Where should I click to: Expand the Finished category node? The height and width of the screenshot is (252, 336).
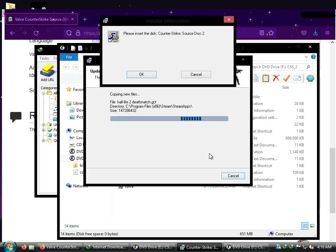coord(44,130)
